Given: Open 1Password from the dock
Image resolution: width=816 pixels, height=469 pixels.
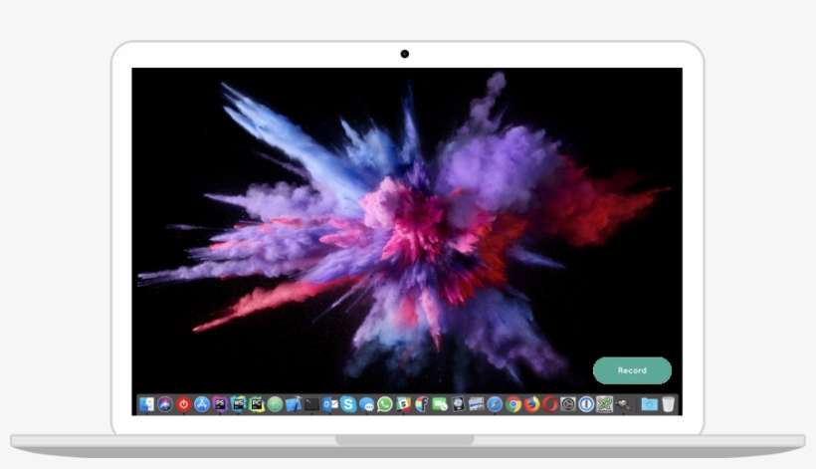Looking at the screenshot, I should point(586,404).
